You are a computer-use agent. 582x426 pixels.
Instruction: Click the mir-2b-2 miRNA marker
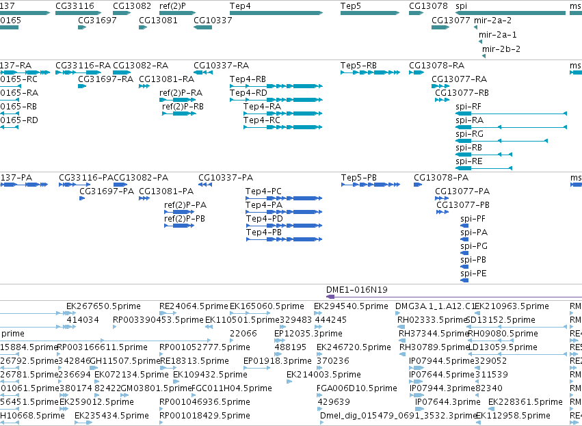click(x=484, y=56)
